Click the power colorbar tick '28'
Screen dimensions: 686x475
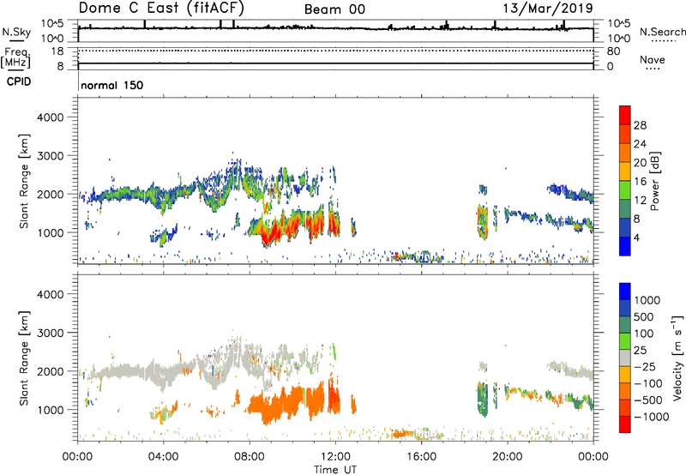640,125
